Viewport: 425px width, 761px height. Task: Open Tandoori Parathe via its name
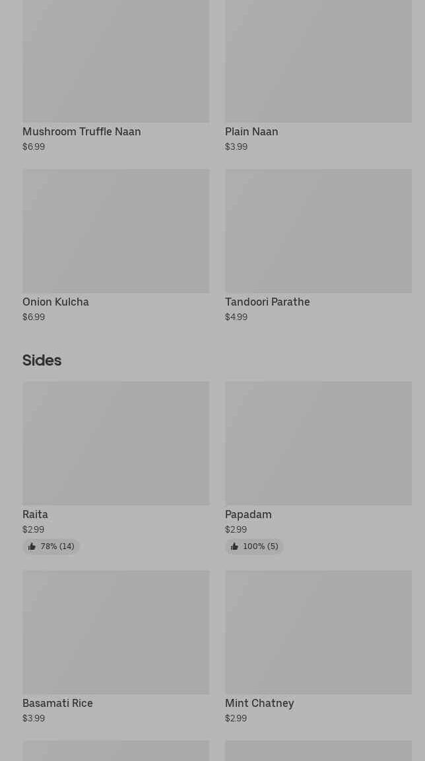pyautogui.click(x=267, y=302)
